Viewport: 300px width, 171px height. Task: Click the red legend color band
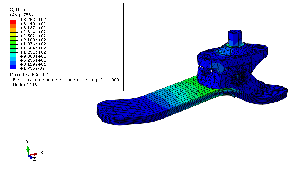[14, 21]
